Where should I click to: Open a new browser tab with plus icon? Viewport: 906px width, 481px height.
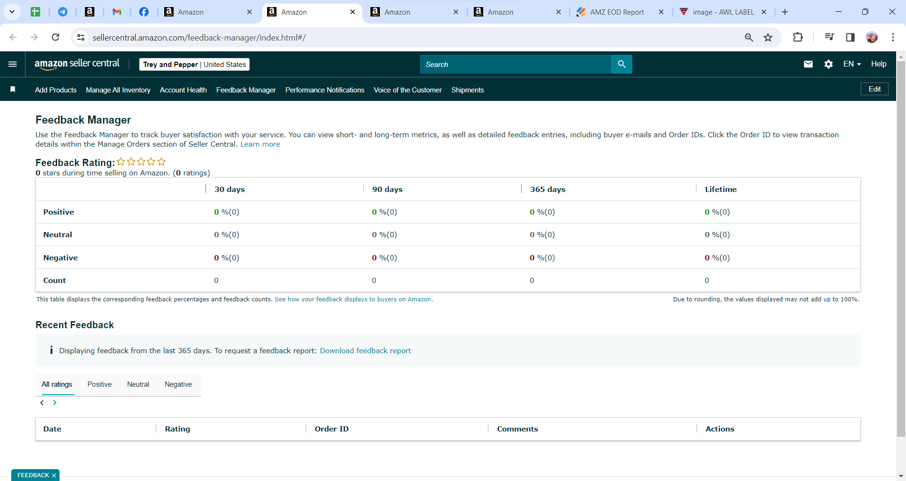click(785, 12)
